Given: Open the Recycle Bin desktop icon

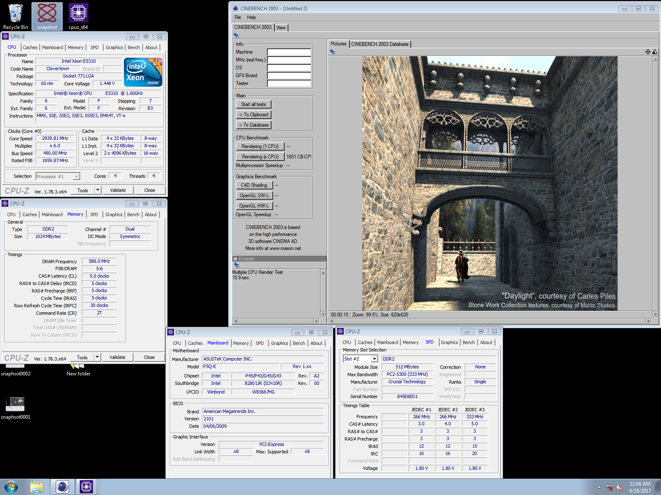Looking at the screenshot, I should click(x=16, y=16).
